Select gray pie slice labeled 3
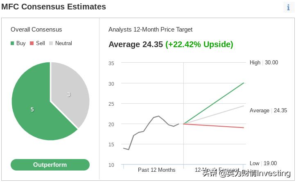296x182 pixels. click(x=69, y=94)
